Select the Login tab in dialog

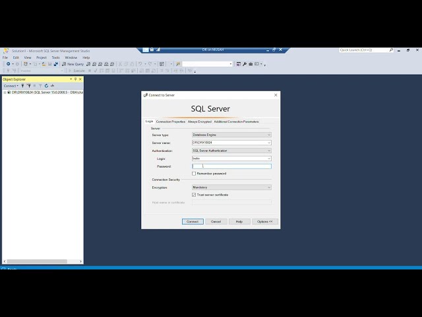(x=150, y=122)
